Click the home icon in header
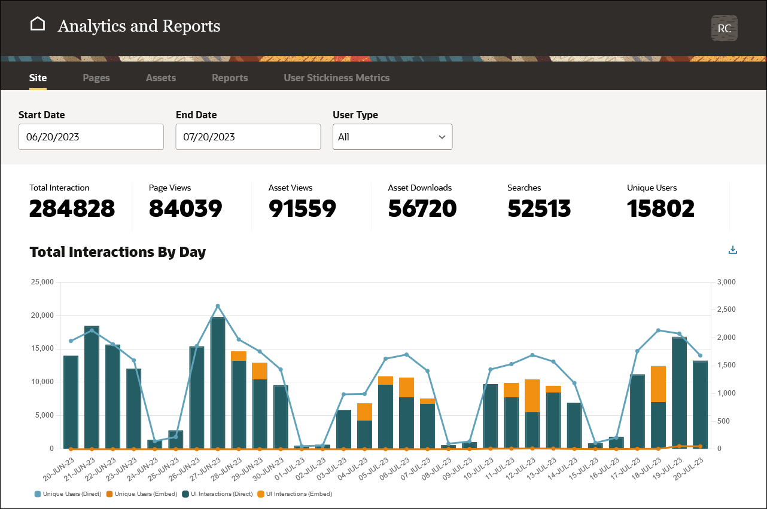Viewport: 767px width, 509px height. [x=38, y=23]
